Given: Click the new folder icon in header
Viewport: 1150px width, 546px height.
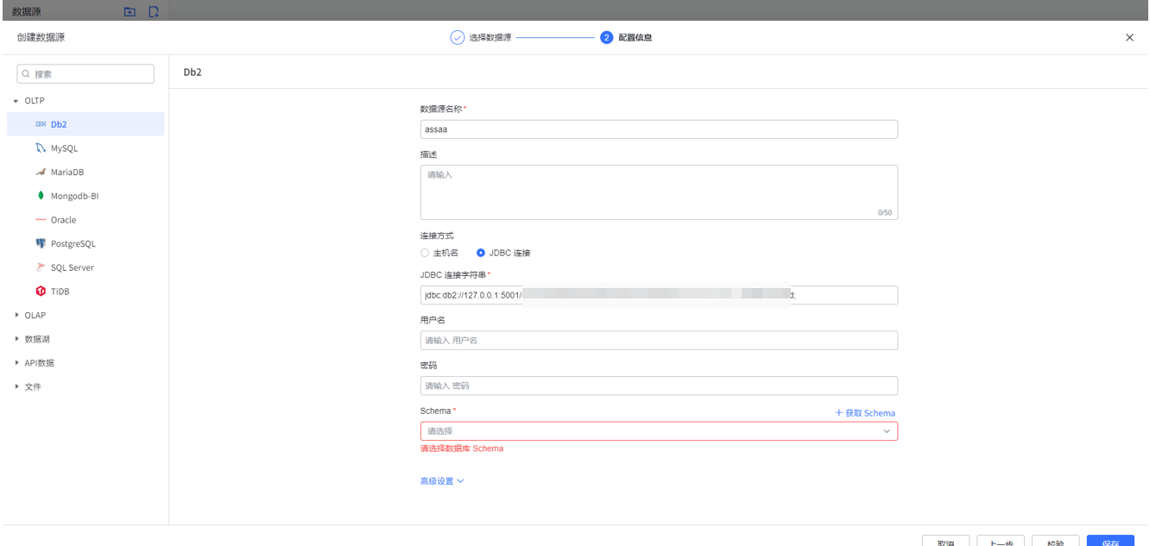Looking at the screenshot, I should [x=130, y=11].
